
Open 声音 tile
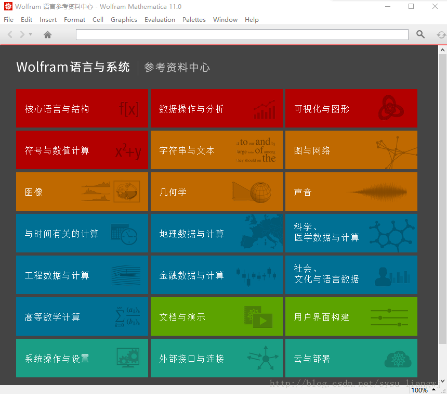[351, 192]
